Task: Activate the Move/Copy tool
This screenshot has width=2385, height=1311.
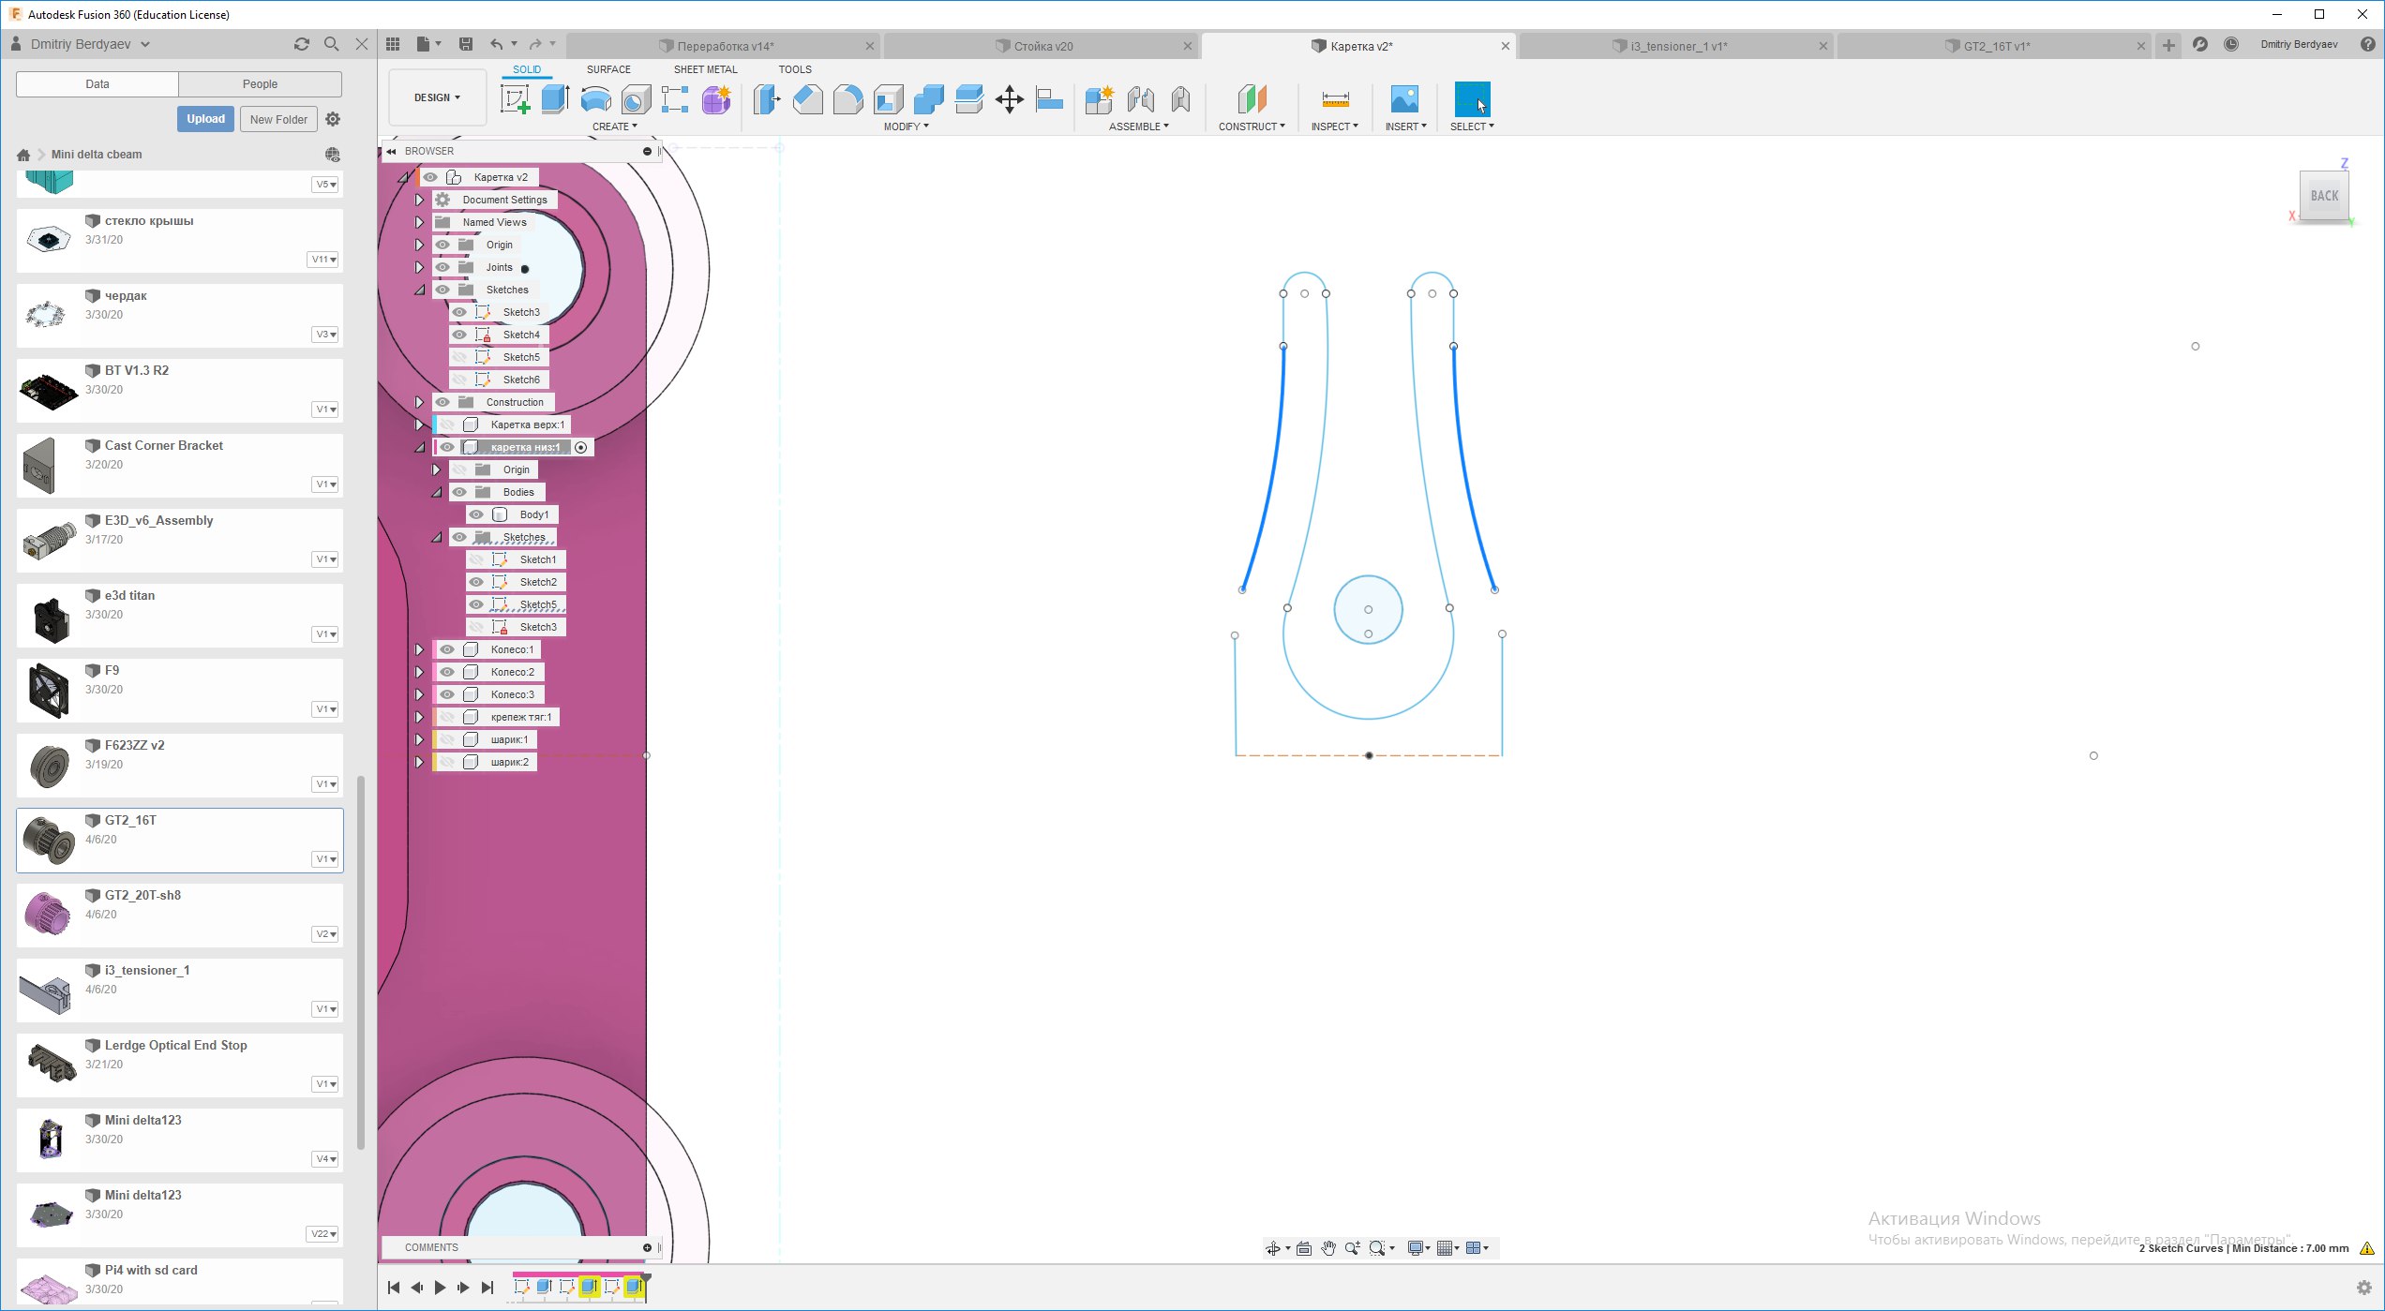Action: click(x=1009, y=99)
